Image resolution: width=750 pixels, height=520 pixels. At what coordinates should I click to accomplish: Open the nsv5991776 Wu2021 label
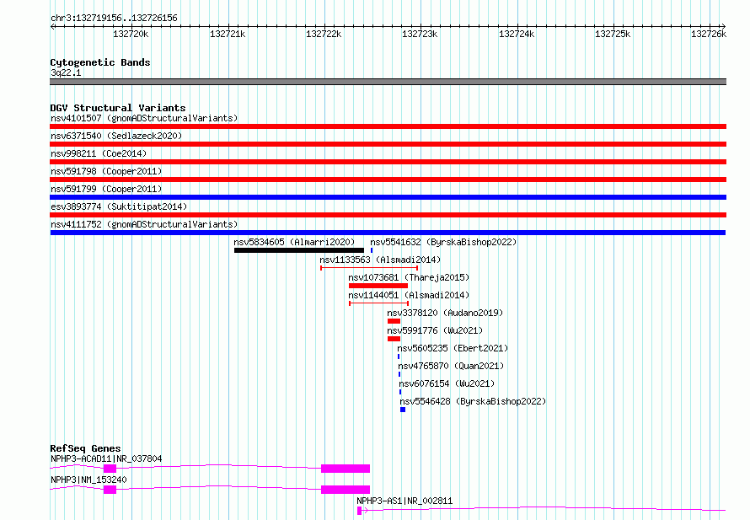436,330
